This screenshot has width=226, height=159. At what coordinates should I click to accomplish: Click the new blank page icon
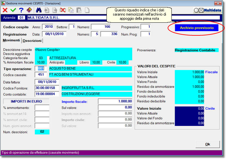[87, 10]
